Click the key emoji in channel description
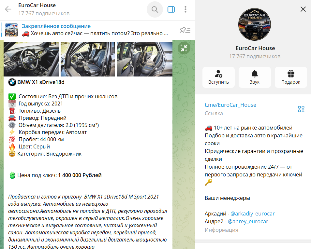311x249 pixels. pos(208,182)
